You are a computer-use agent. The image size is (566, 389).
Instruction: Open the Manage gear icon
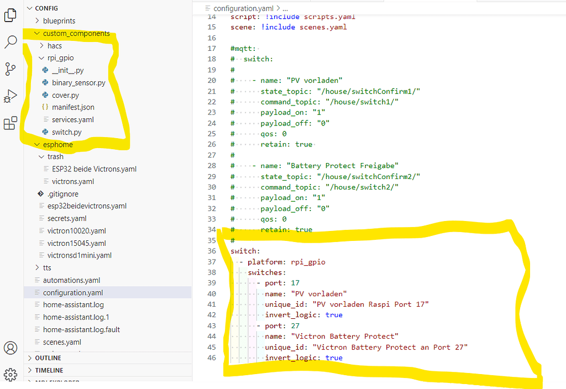coord(11,375)
